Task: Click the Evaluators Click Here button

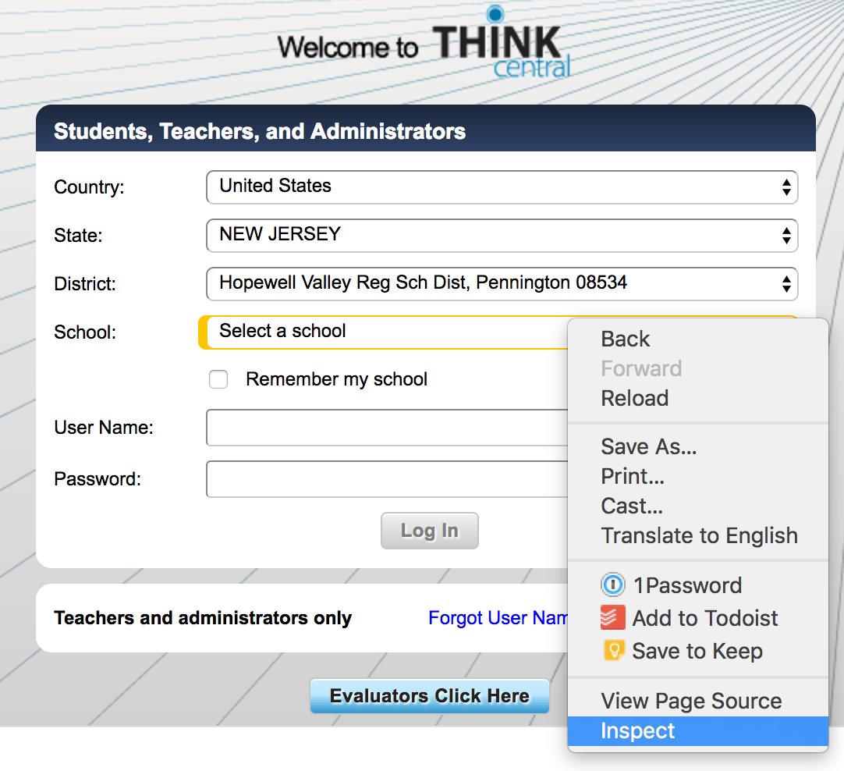Action: (x=429, y=695)
